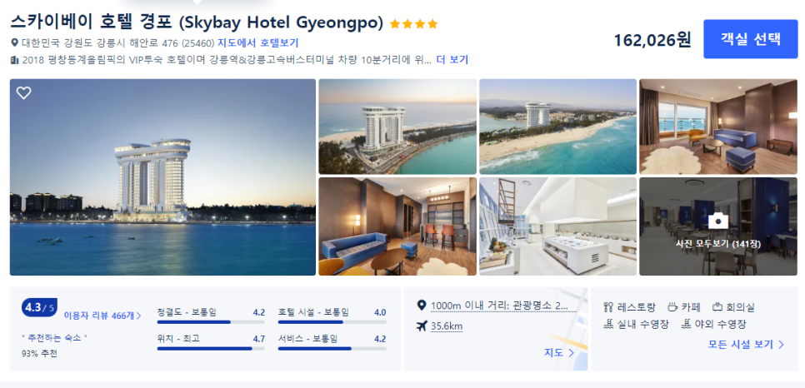Expand 모든 시설 보기 facilities list
This screenshot has height=388, width=805.
click(x=747, y=345)
